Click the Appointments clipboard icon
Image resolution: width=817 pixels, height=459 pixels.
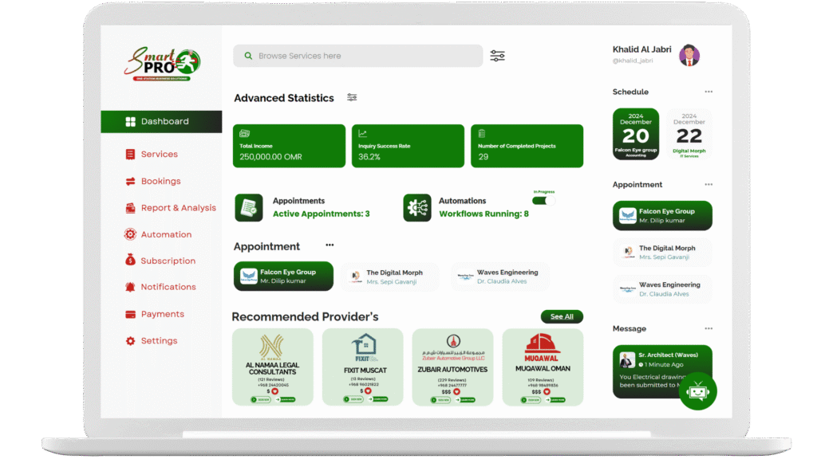pyautogui.click(x=248, y=207)
